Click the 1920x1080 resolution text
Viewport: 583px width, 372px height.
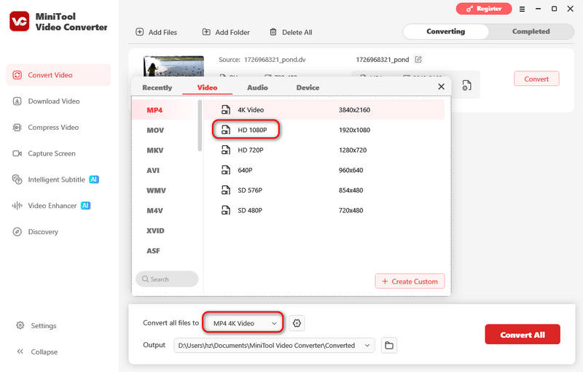click(354, 130)
